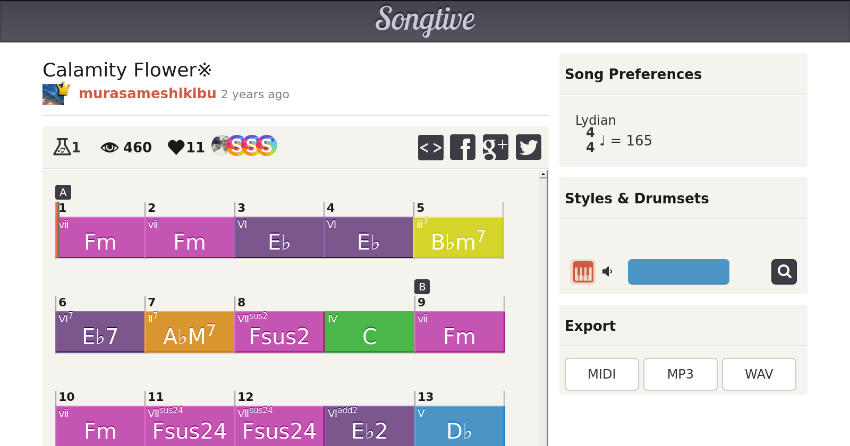Jump to section marker B
Viewport: 850px width, 446px height.
[422, 287]
